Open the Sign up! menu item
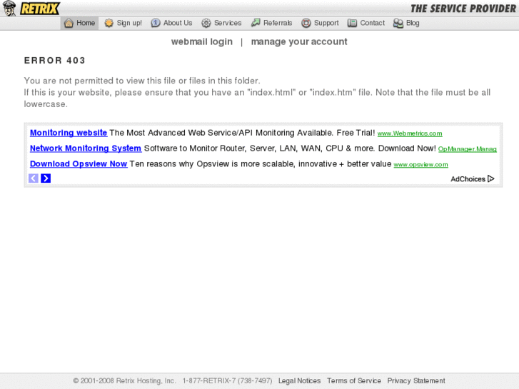 tap(123, 23)
